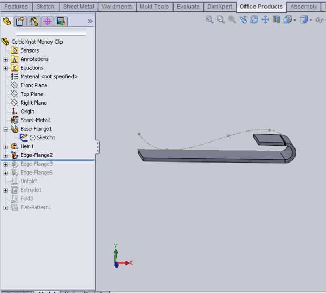326x293 pixels.
Task: Select Base-Flange1 feature
Action: coord(36,129)
